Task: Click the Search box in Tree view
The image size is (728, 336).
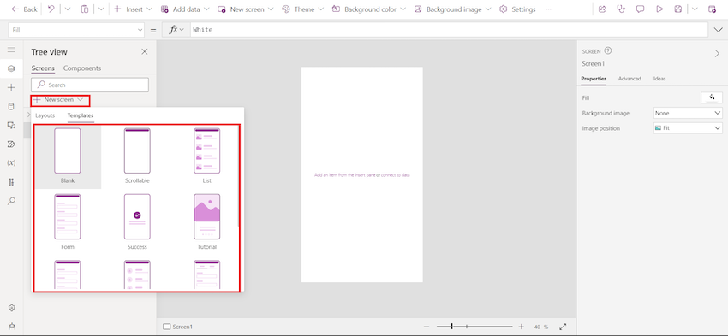Action: click(x=90, y=85)
